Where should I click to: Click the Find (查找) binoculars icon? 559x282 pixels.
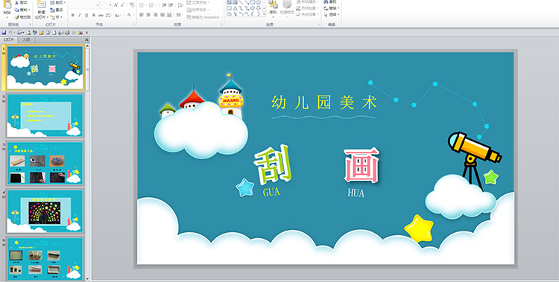click(326, 1)
